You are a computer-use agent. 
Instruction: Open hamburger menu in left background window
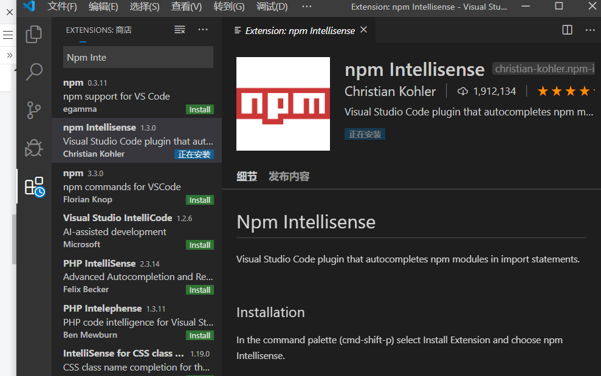click(x=8, y=35)
